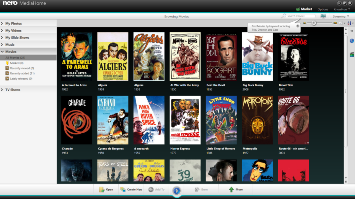Click the Create New button
Screen dimensions: 355x199
131,190
